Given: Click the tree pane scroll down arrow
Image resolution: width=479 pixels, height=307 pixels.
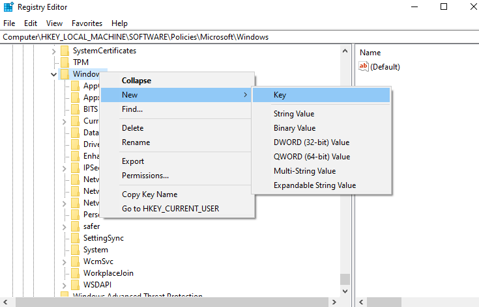Looking at the screenshot, I should [345, 291].
